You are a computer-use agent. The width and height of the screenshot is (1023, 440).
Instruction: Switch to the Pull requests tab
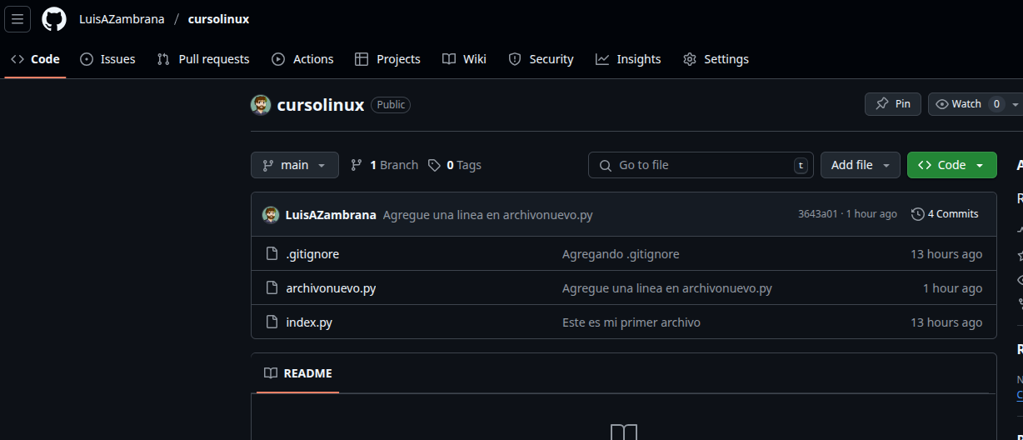(x=203, y=59)
